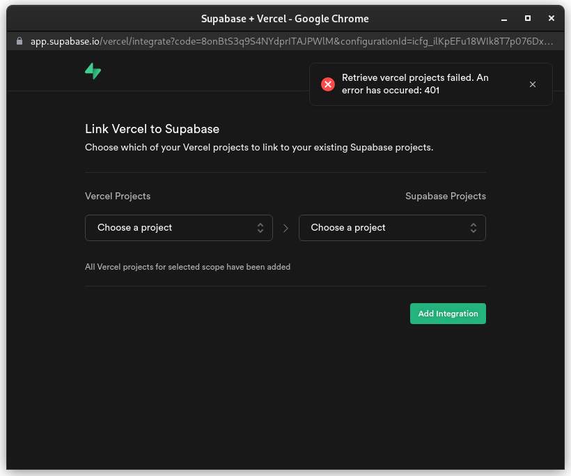Click the Supabase + Vercel title bar
The width and height of the screenshot is (571, 476).
pyautogui.click(x=285, y=18)
